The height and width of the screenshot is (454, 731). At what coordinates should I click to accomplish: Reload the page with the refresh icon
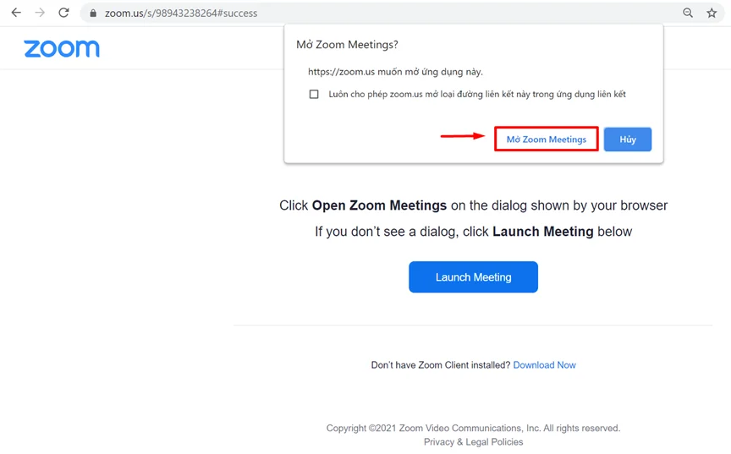(x=63, y=13)
